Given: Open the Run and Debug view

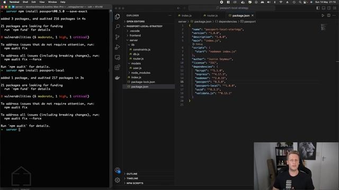Looking at the screenshot, I should click(x=118, y=47).
